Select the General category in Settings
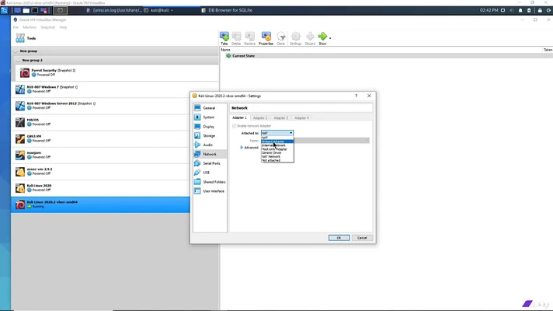This screenshot has height=311, width=553. coord(210,108)
